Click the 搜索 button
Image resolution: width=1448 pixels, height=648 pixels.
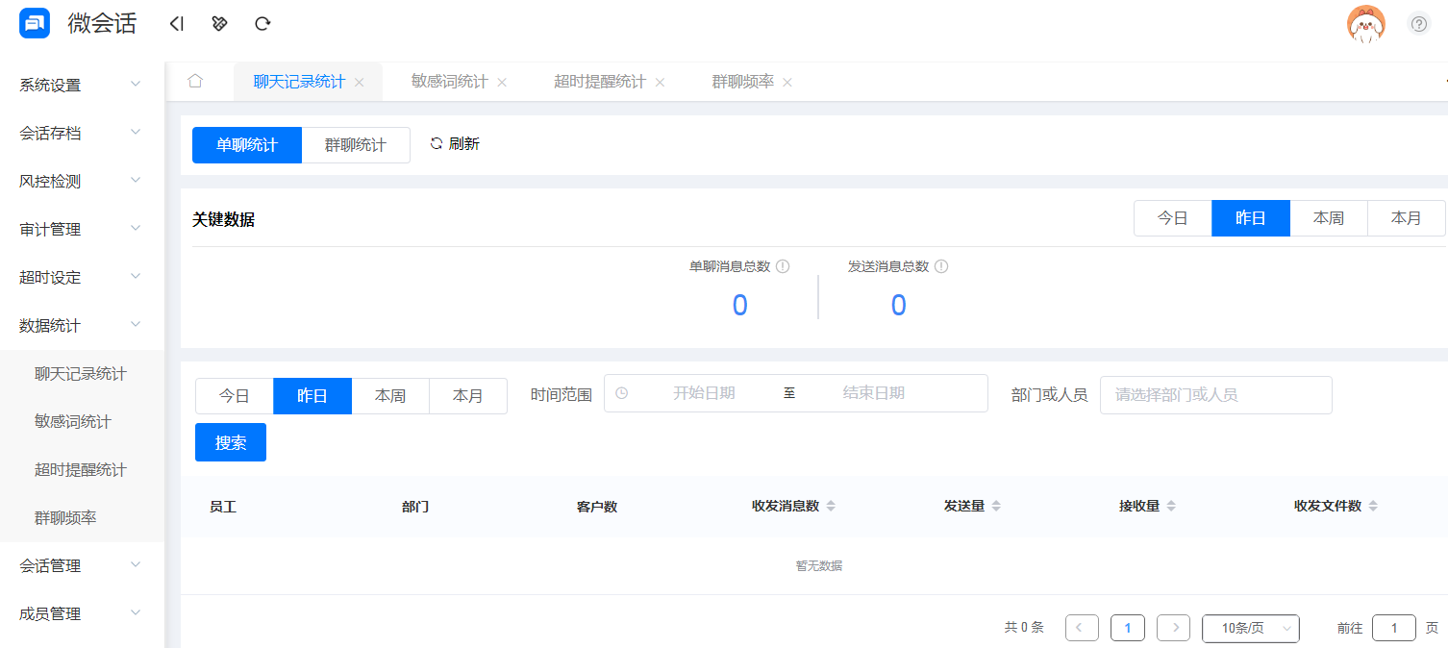[x=230, y=442]
